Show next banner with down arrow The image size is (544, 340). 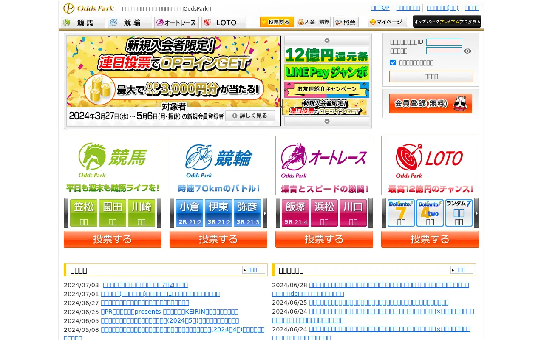point(327,121)
